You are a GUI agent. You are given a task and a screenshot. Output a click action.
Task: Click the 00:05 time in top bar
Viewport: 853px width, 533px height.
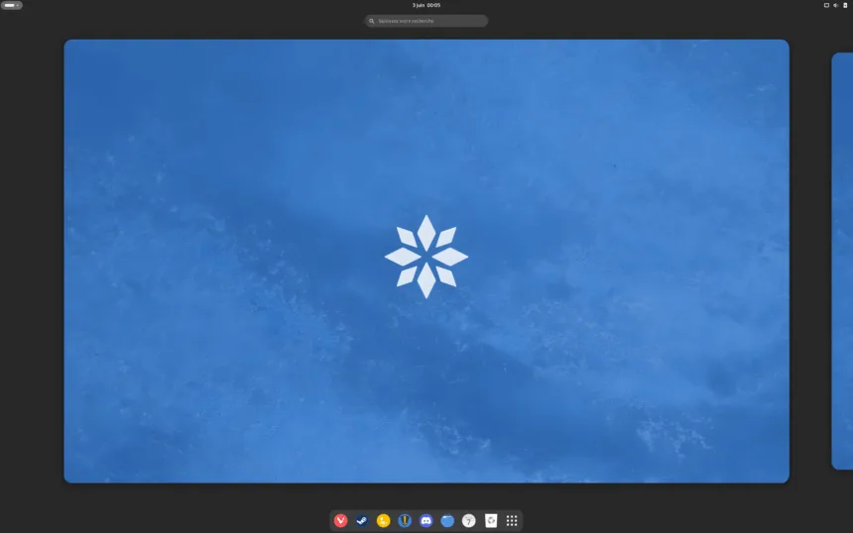(x=434, y=5)
